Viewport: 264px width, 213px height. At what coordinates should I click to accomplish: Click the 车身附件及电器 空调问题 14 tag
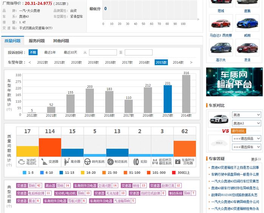click(x=96, y=186)
